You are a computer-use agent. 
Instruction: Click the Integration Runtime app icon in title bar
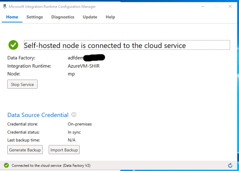pos(5,6)
